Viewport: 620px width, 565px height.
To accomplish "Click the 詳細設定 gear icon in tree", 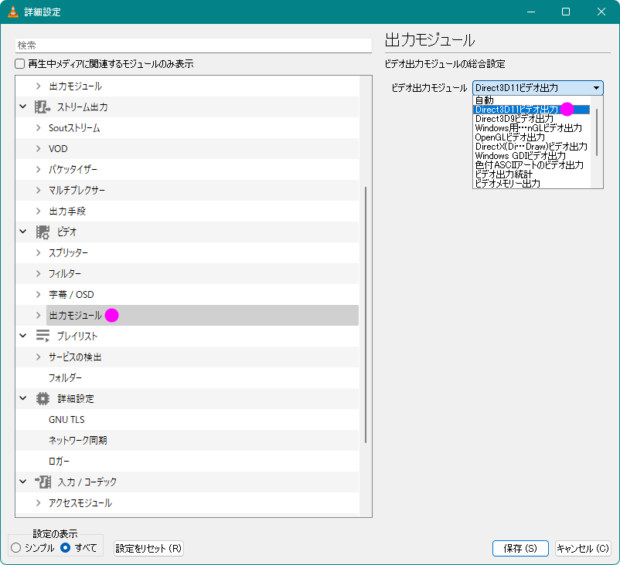I will (x=43, y=399).
